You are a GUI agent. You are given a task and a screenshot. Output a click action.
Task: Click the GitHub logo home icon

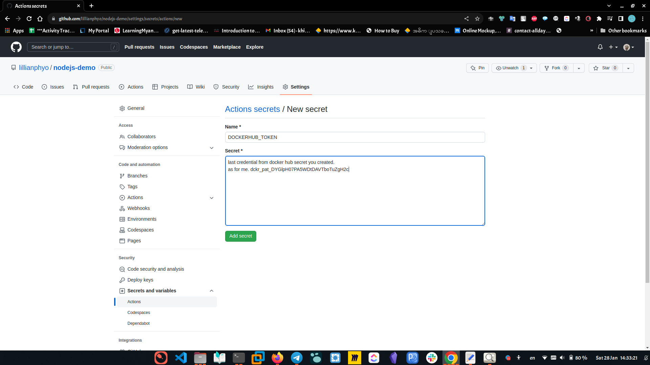click(16, 47)
